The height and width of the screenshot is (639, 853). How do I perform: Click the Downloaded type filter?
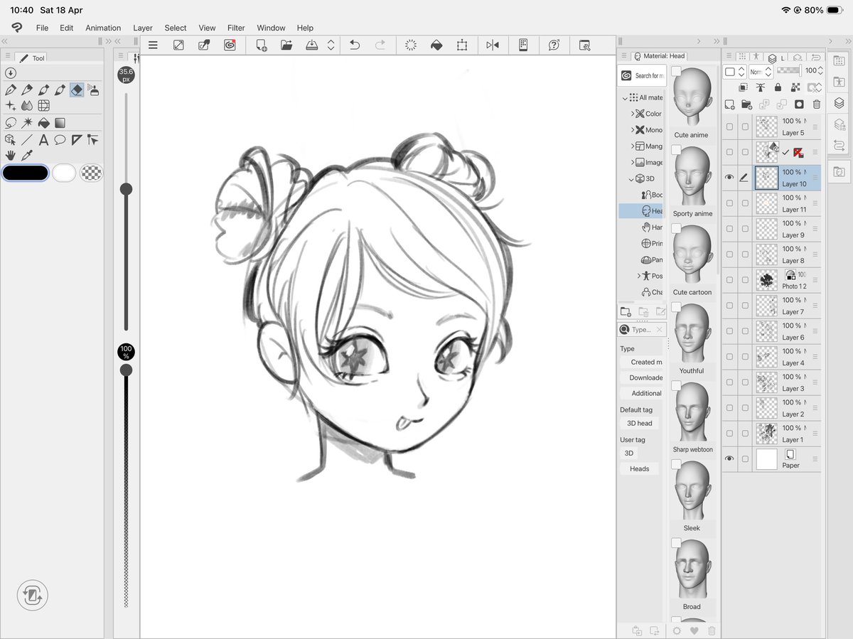[x=642, y=377]
